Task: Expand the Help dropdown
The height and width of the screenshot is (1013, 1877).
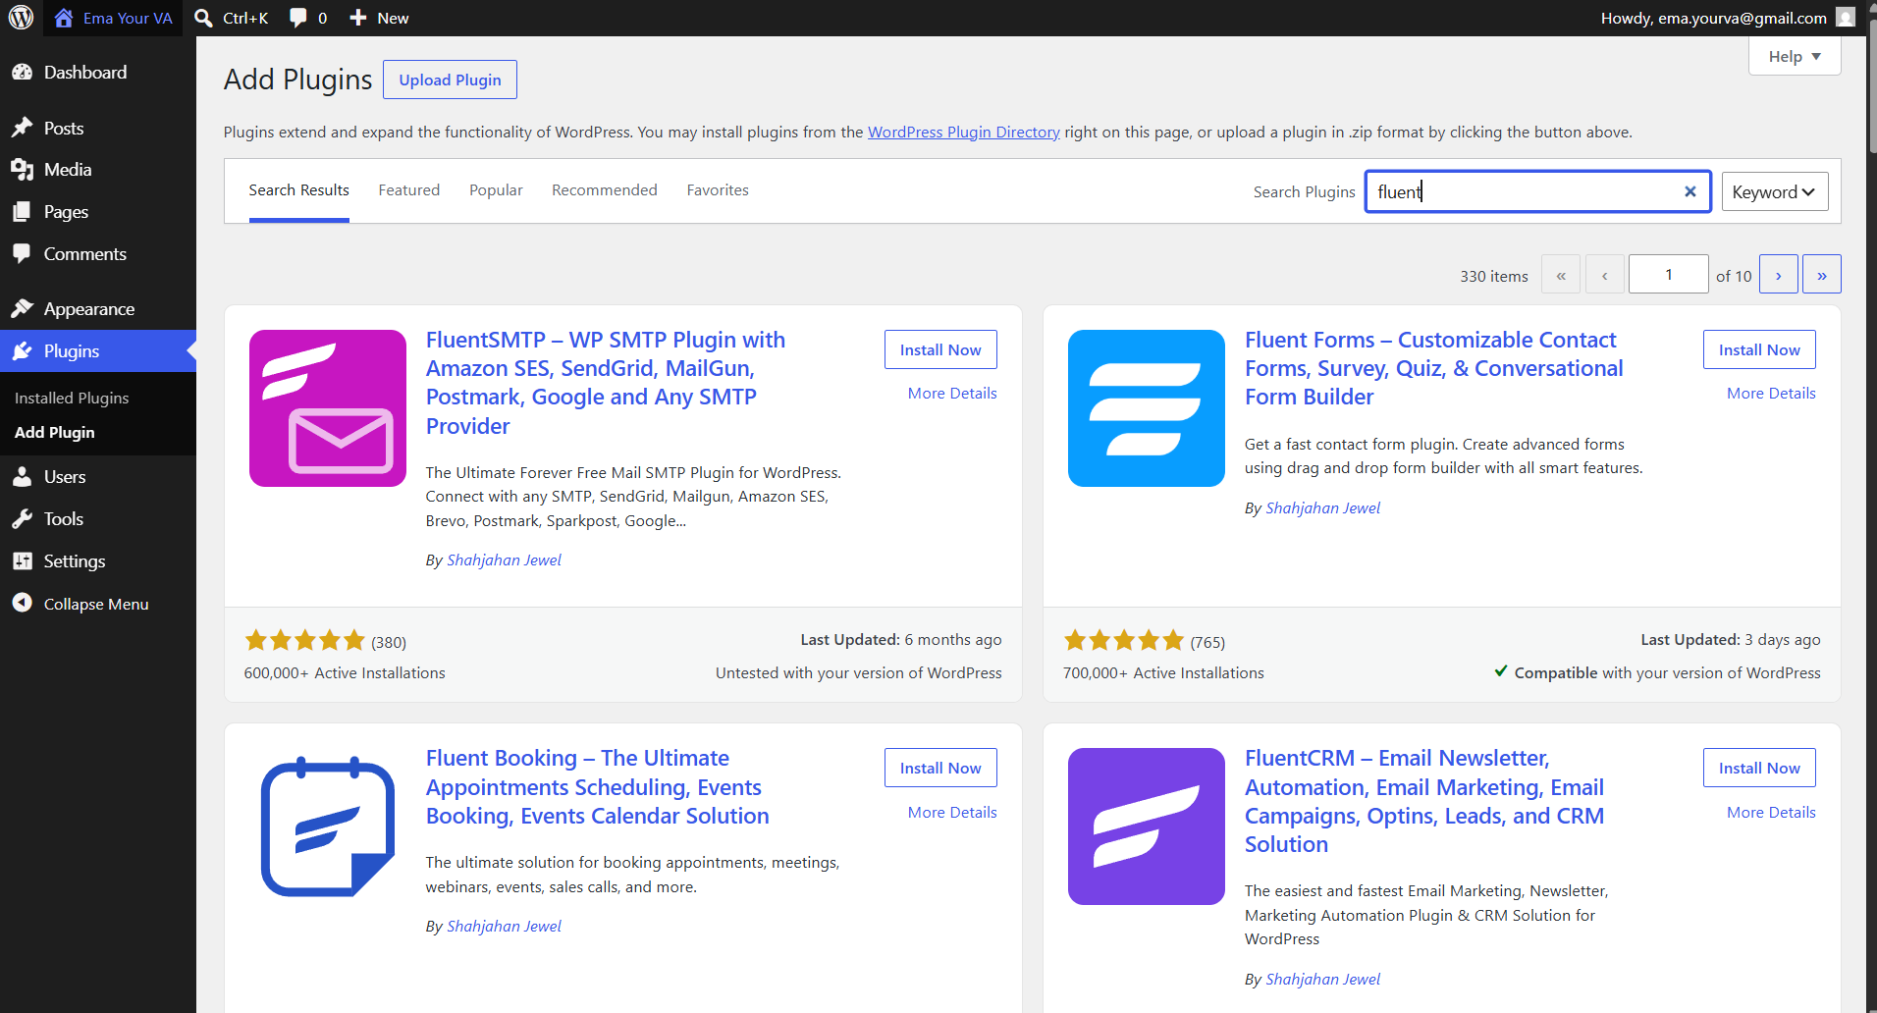Action: (1795, 56)
